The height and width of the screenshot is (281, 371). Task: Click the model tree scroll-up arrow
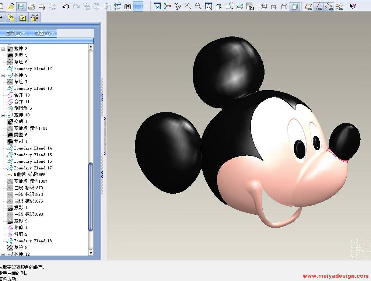click(x=91, y=47)
